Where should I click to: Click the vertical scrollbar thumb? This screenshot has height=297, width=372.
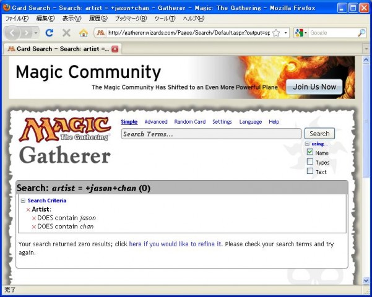pos(366,120)
